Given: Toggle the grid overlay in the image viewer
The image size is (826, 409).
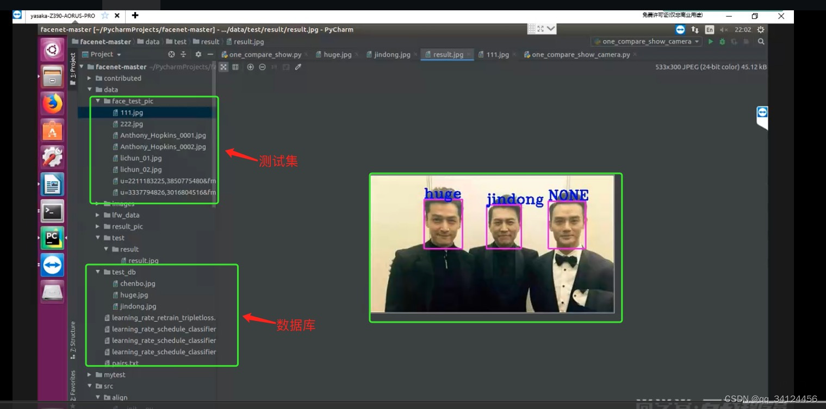Looking at the screenshot, I should [236, 67].
